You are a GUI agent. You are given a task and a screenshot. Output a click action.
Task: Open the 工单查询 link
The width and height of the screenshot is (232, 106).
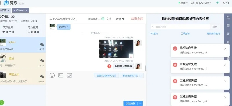coord(185,33)
